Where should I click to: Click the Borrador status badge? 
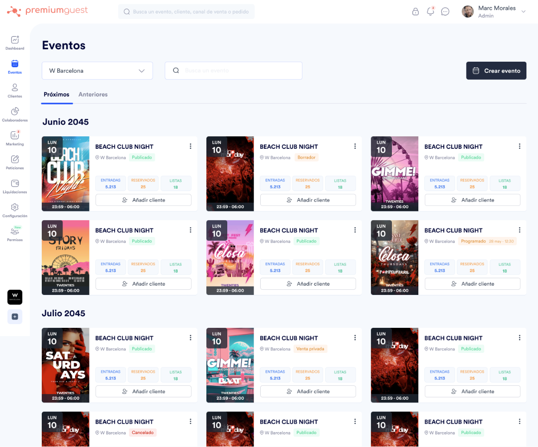tap(307, 158)
